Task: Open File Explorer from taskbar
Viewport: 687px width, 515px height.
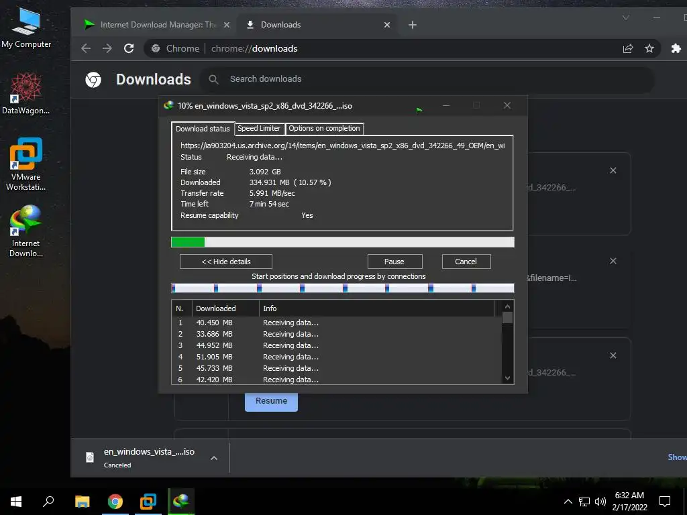Action: [82, 502]
